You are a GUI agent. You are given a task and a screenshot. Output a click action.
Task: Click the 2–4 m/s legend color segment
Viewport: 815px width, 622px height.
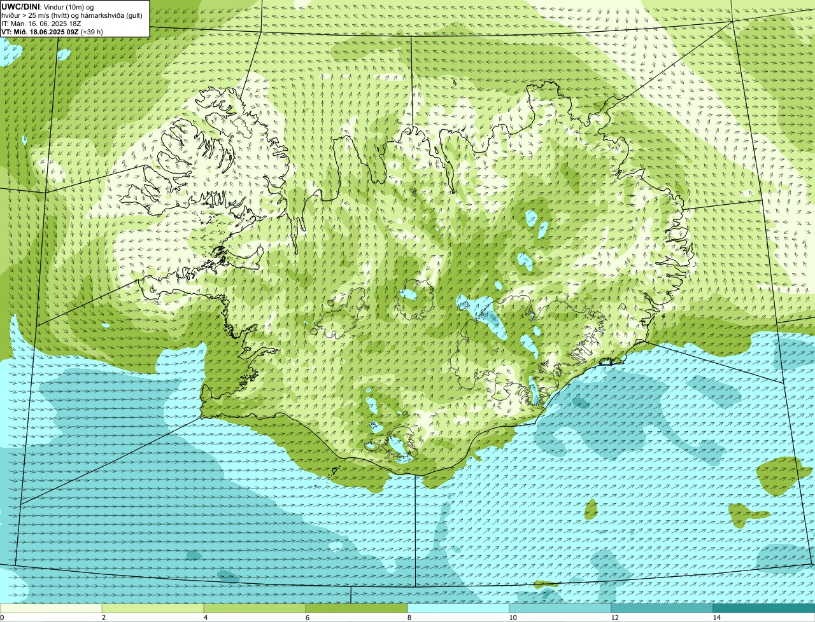(153, 608)
